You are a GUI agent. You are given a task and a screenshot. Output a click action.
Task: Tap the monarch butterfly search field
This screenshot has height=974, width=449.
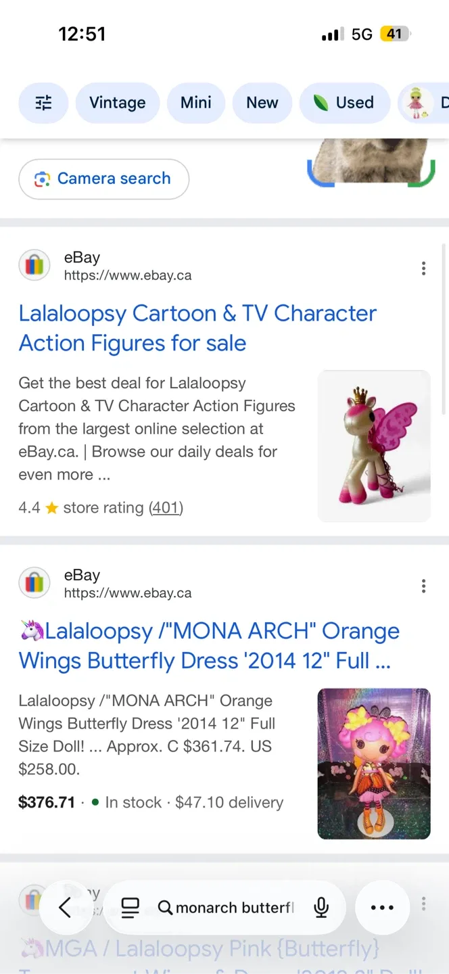225,907
